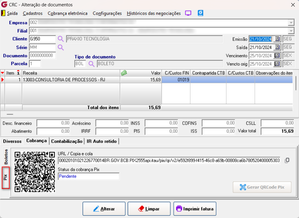Viewport: 299px width, 218px height.
Task: Click the red triangle grid header corner
Action: [x=2, y=73]
